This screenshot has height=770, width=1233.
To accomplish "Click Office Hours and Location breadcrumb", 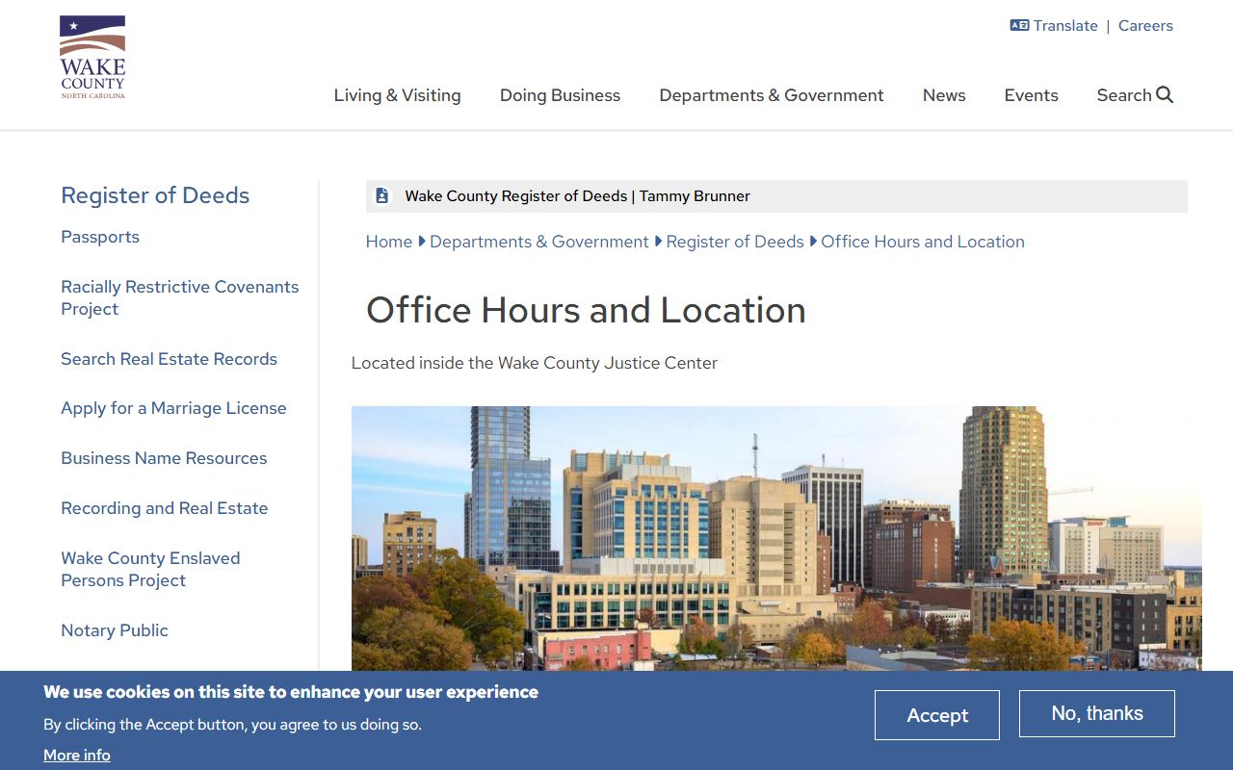I will pyautogui.click(x=923, y=242).
